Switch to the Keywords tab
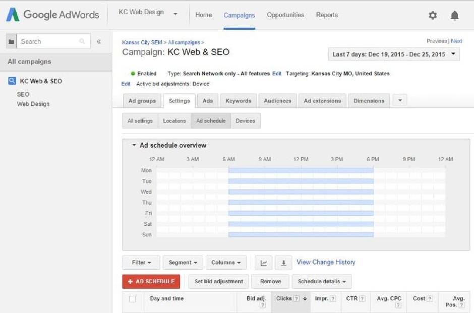This screenshot has height=313, width=474. point(238,101)
